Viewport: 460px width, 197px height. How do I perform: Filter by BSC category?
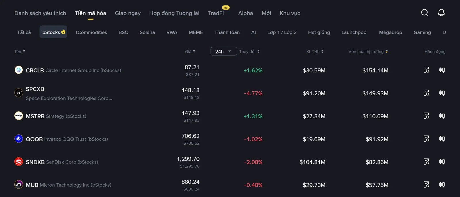click(x=123, y=32)
